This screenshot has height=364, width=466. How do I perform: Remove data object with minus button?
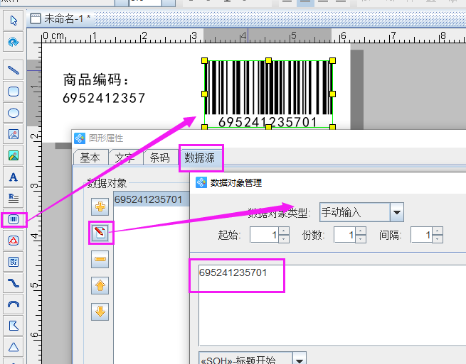tap(100, 259)
